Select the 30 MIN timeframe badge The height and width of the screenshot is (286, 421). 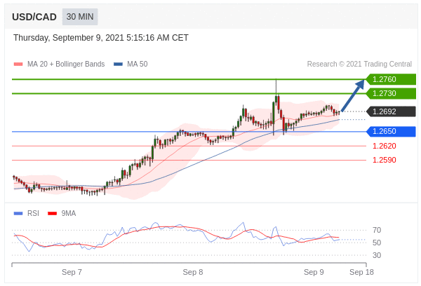pos(80,16)
